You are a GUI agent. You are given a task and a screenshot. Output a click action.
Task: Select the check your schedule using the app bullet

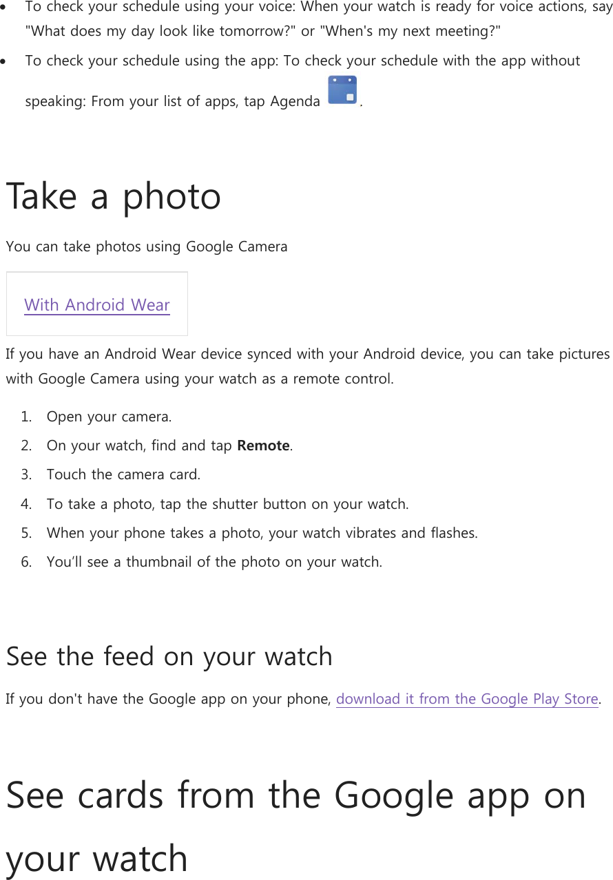[302, 61]
